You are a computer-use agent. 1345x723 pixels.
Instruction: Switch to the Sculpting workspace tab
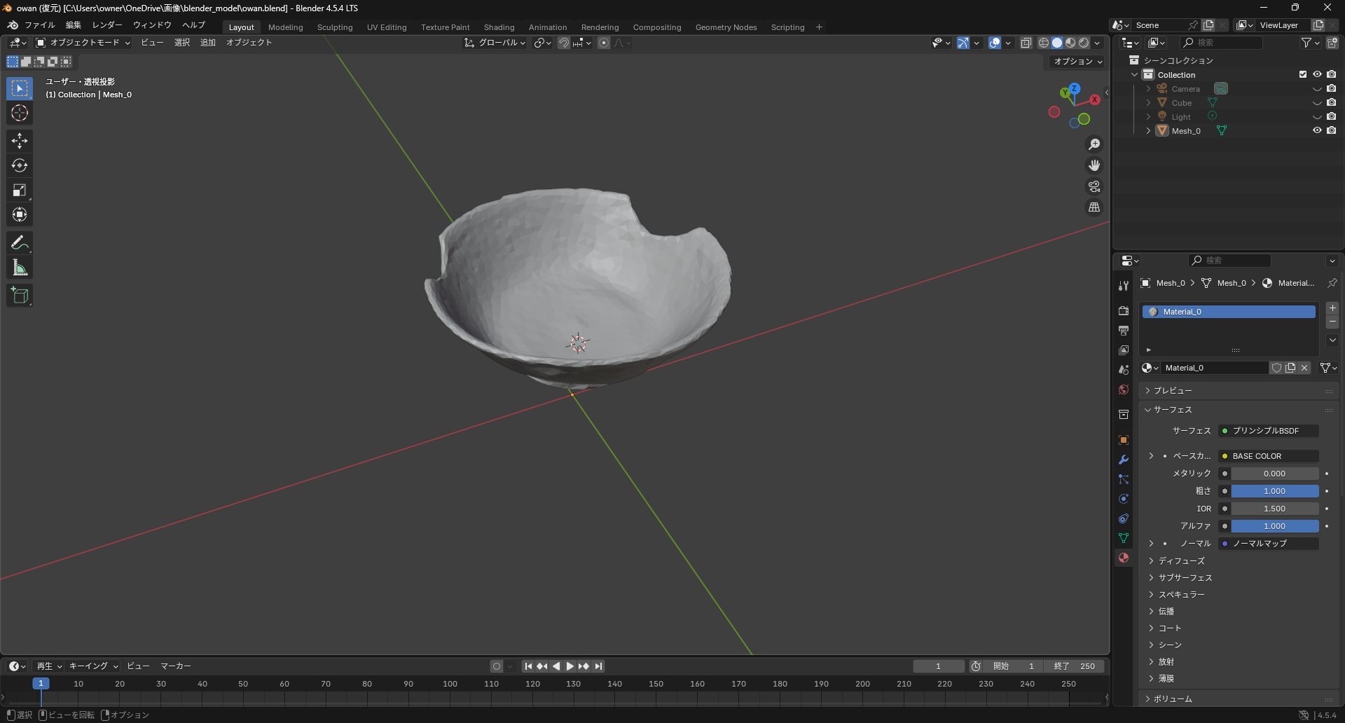tap(334, 27)
